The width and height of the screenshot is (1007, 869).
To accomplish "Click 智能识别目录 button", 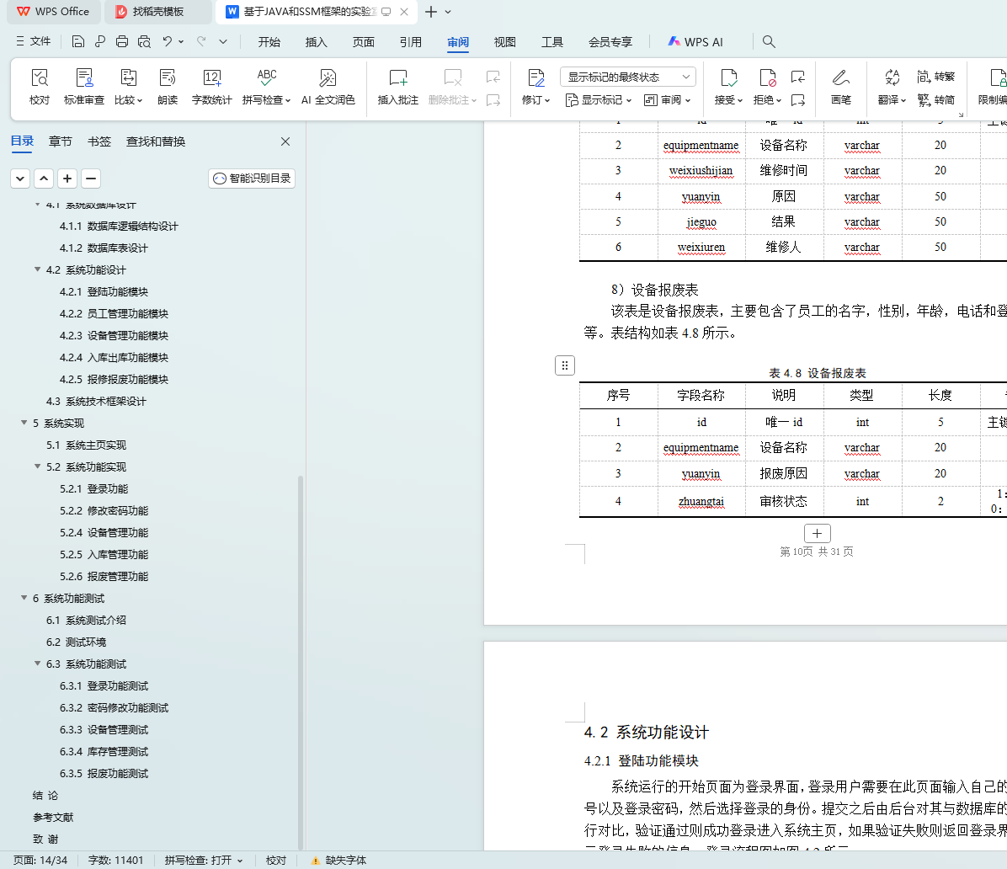I will pyautogui.click(x=252, y=179).
